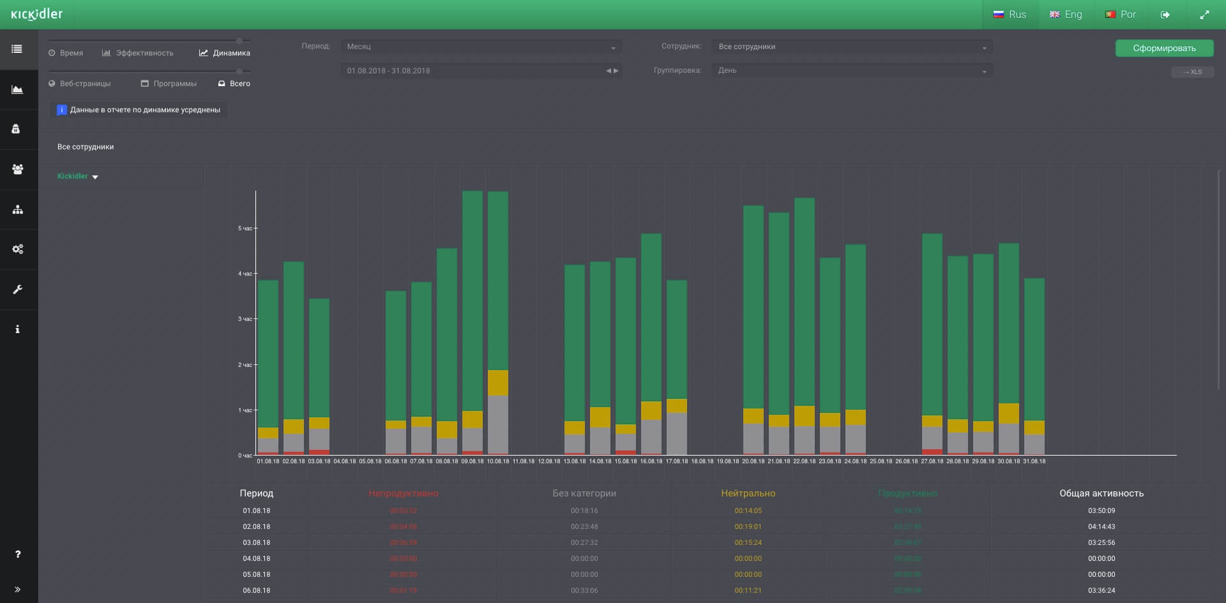The height and width of the screenshot is (603, 1226).
Task: Click the 10.08.18 chart bar
Action: click(498, 323)
